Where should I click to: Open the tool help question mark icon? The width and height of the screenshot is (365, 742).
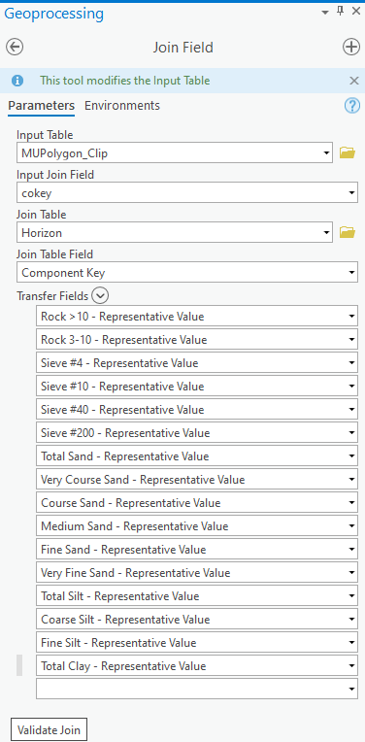[352, 106]
